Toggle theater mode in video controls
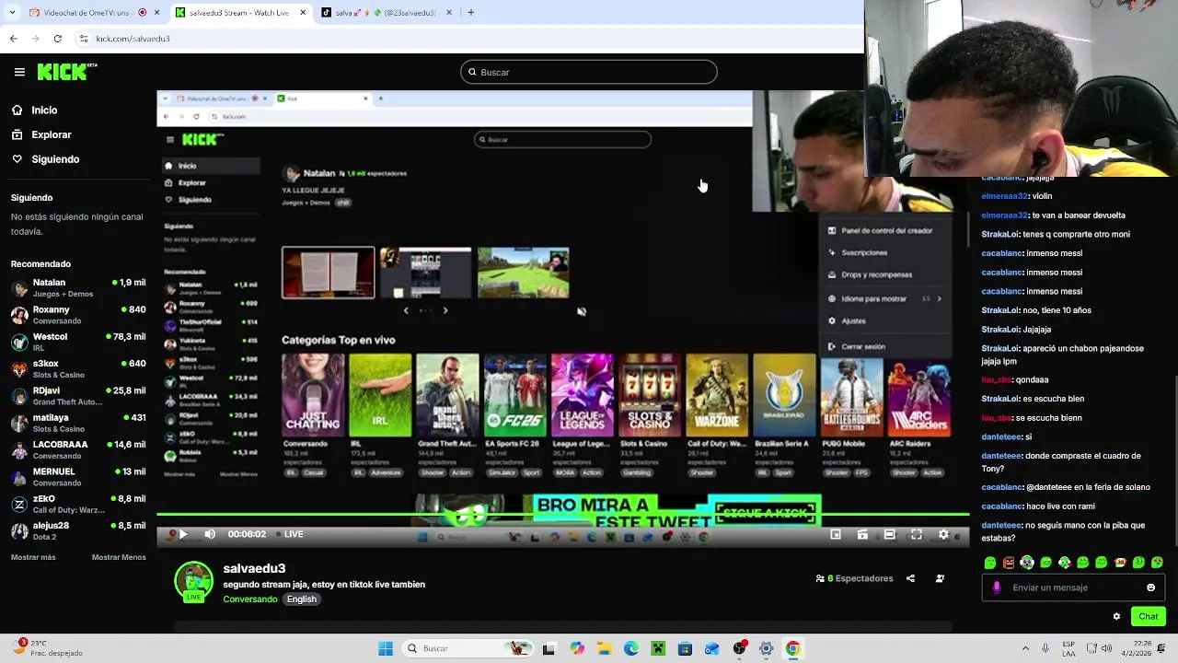The image size is (1178, 663). 889,534
